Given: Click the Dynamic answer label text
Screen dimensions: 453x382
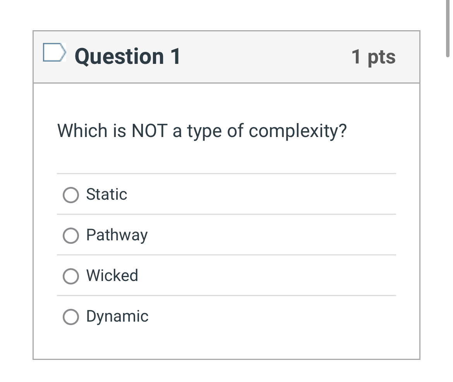Looking at the screenshot, I should coord(117,316).
